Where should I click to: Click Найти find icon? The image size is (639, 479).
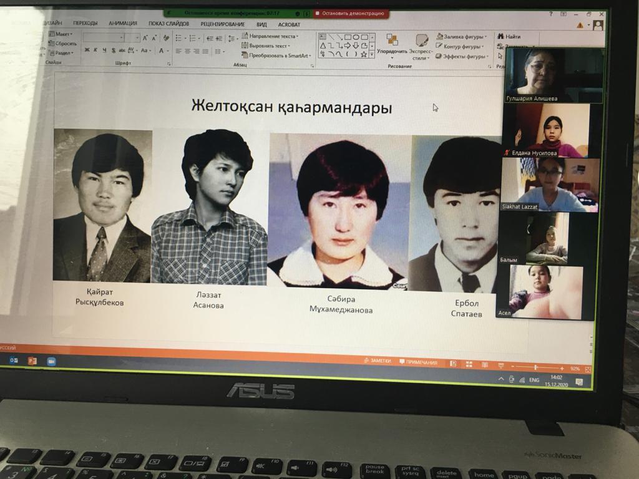(x=509, y=37)
